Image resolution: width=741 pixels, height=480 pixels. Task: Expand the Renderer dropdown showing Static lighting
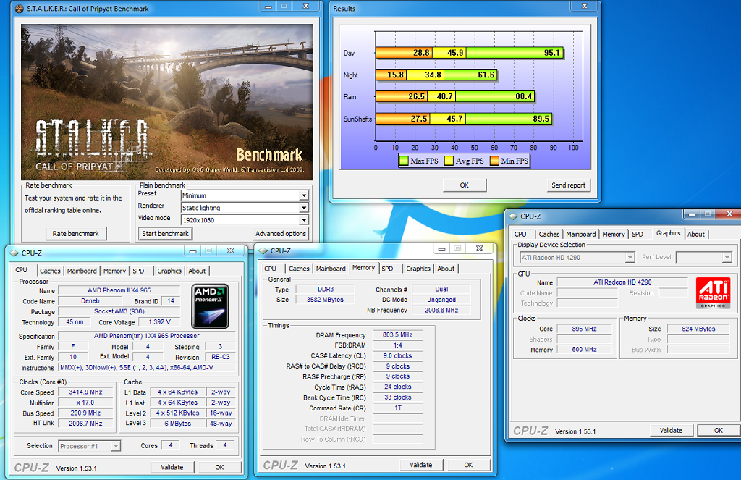point(304,208)
